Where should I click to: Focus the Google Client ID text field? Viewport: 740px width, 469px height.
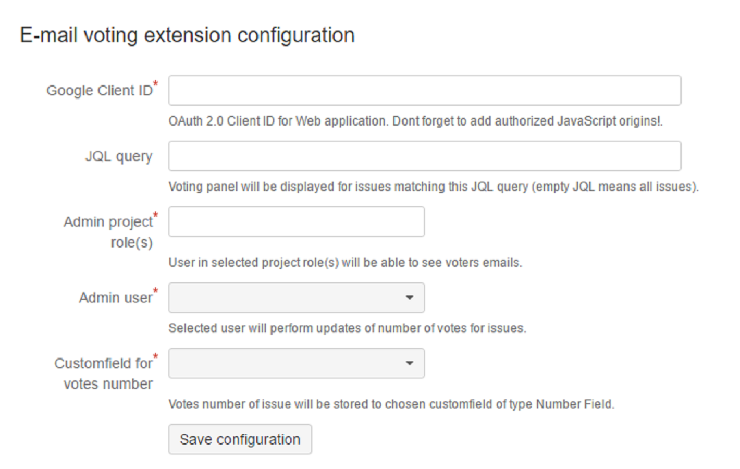click(x=424, y=90)
